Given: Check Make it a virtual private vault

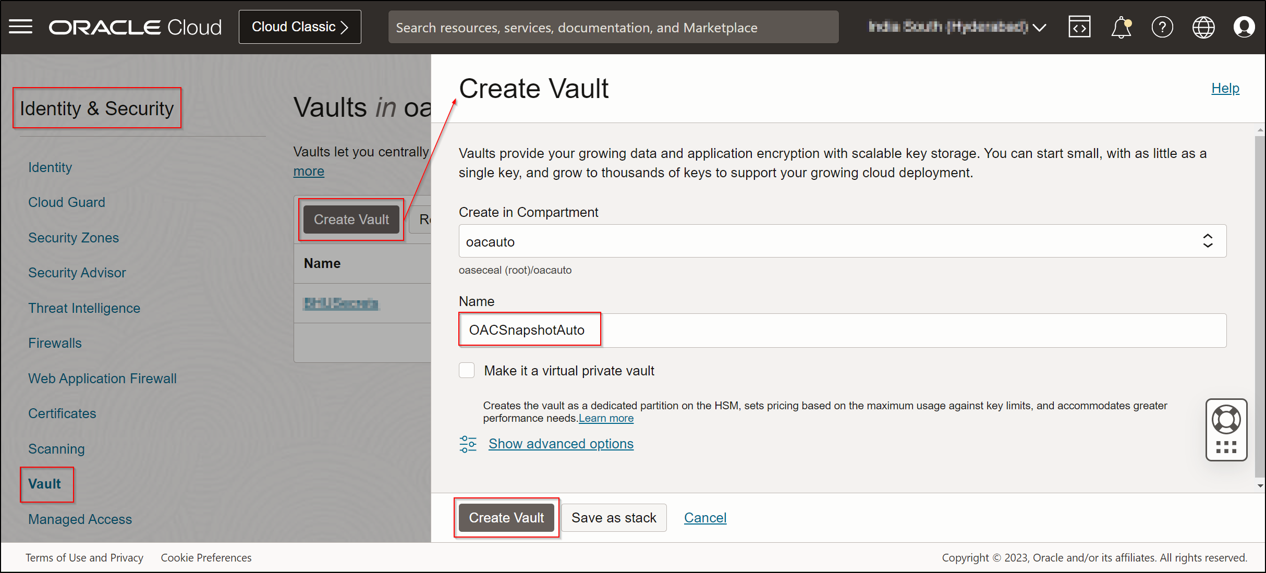Looking at the screenshot, I should (467, 371).
